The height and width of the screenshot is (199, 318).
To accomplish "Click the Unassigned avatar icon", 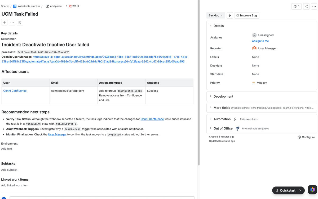I will 254,35.
